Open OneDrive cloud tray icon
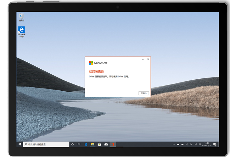This screenshot has height=165, width=230. (x=178, y=144)
